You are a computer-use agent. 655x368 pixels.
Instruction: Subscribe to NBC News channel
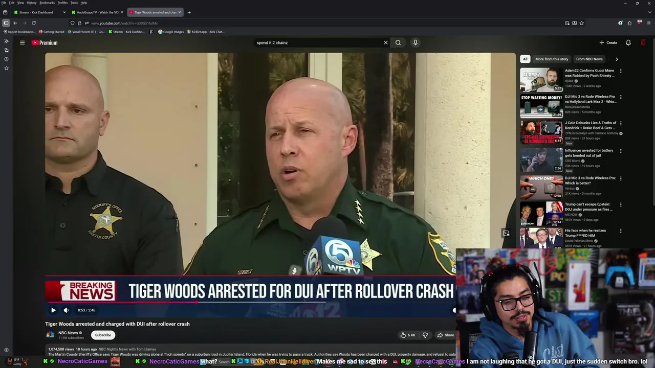[103, 335]
